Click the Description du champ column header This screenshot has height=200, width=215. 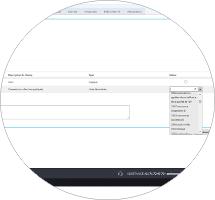coord(20,75)
